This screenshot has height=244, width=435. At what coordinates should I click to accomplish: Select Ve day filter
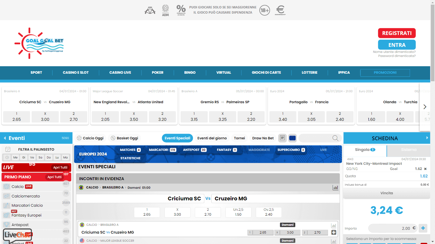click(32, 158)
